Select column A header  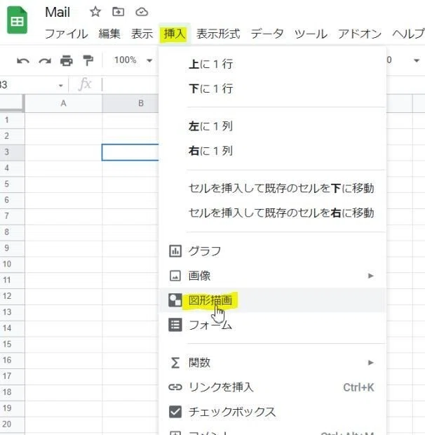pos(64,103)
